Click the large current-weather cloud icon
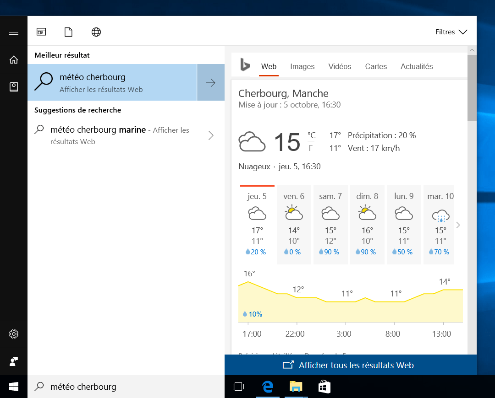 tap(252, 142)
